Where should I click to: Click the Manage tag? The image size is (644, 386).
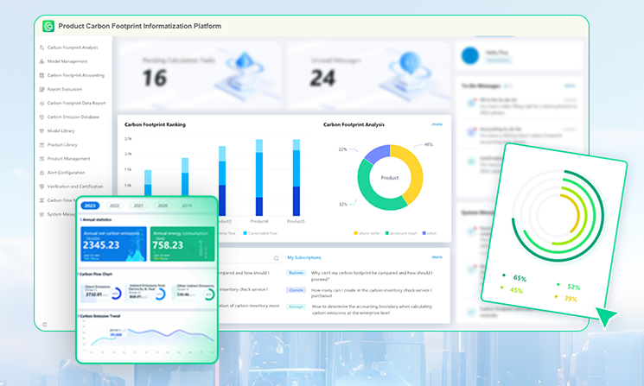[296, 307]
